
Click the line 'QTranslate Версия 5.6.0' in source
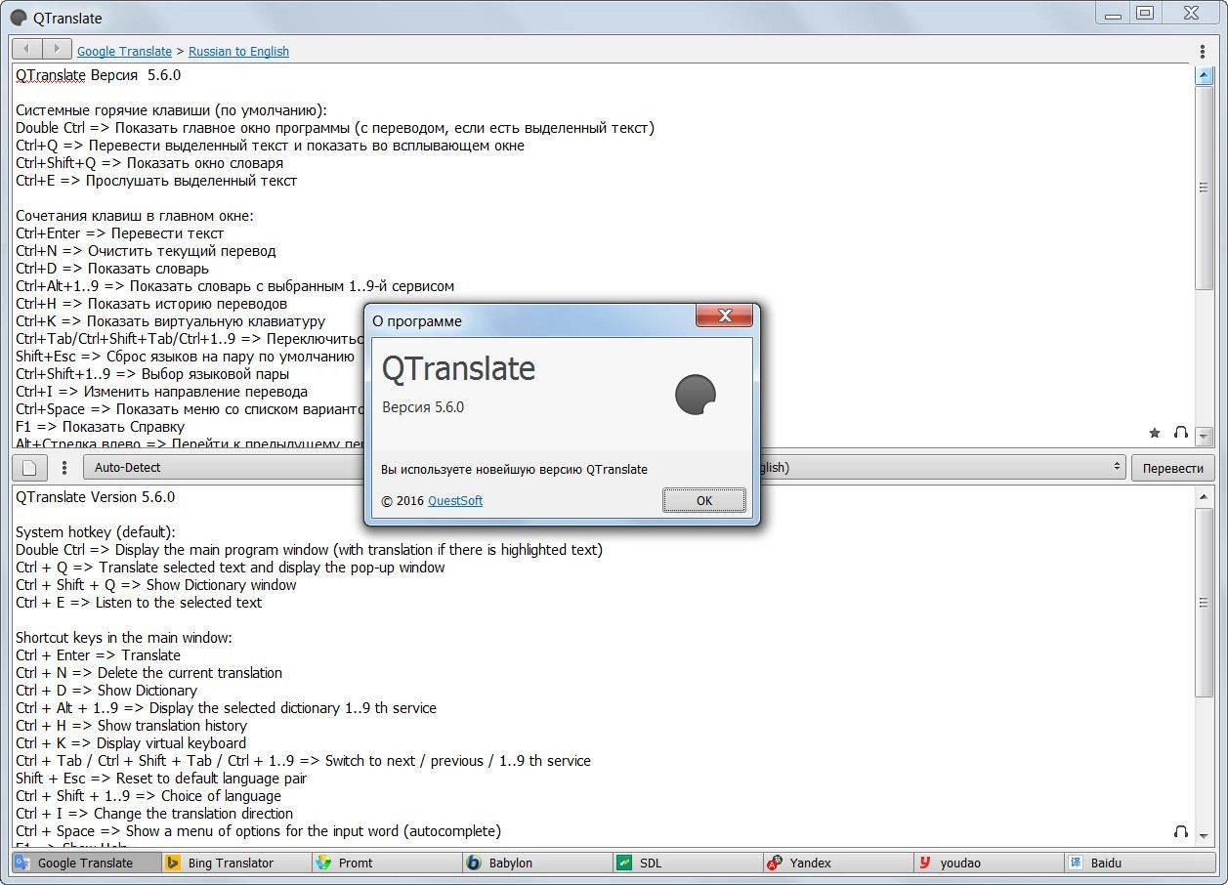click(x=98, y=75)
